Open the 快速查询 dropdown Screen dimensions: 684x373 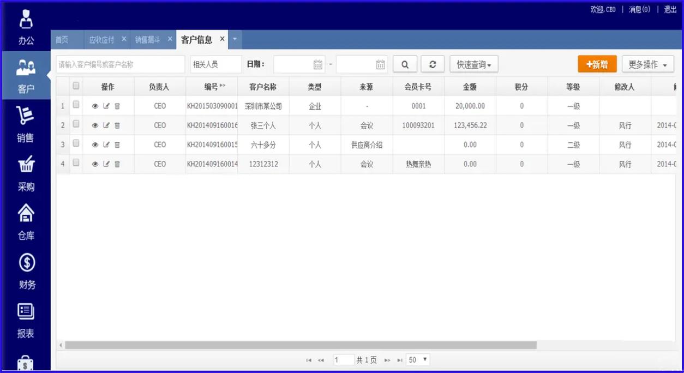pyautogui.click(x=473, y=64)
